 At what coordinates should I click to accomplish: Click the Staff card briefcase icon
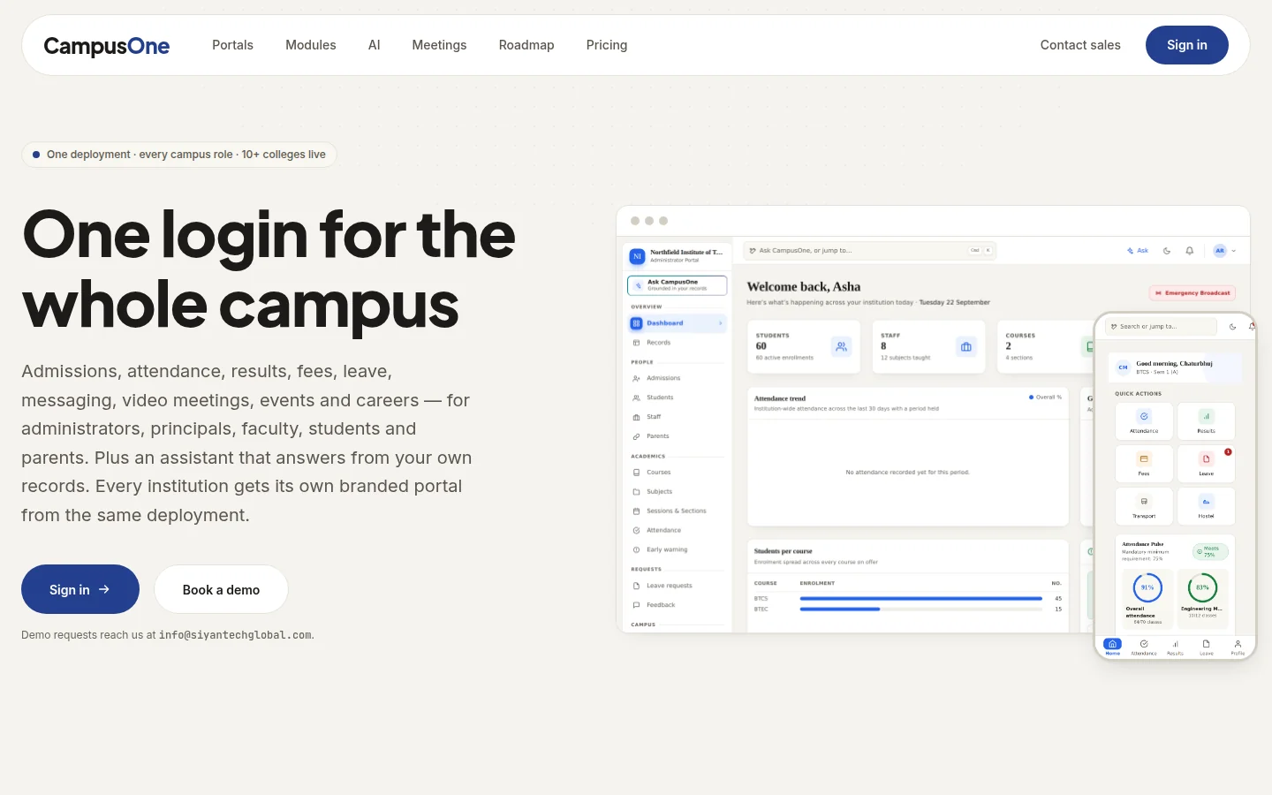[x=966, y=347]
